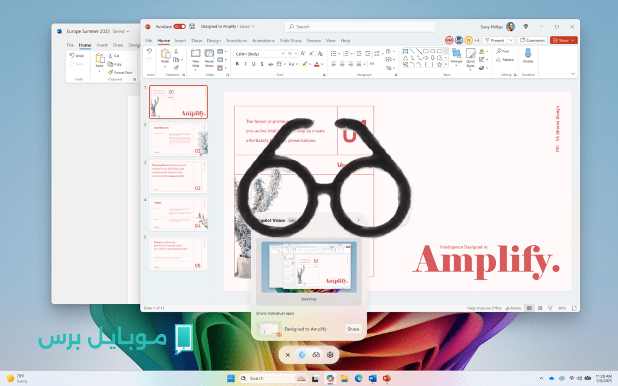The width and height of the screenshot is (618, 386).
Task: Toggle Bold formatting
Action: (x=237, y=64)
